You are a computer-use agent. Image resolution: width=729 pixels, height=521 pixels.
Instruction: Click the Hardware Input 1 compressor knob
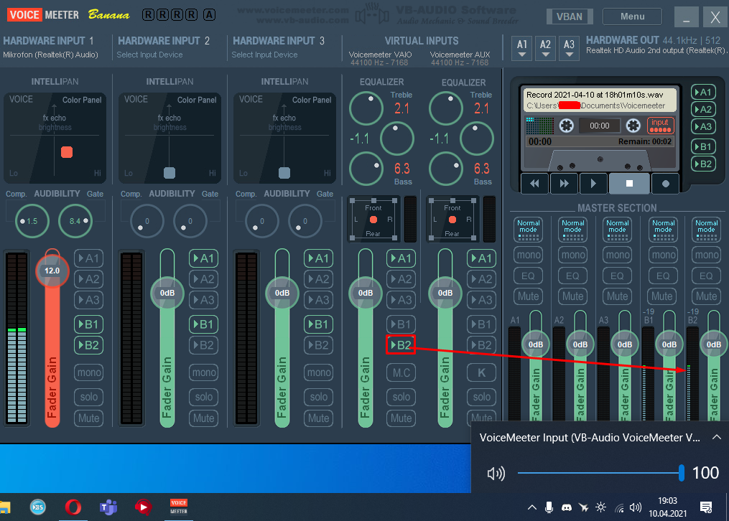click(x=32, y=221)
